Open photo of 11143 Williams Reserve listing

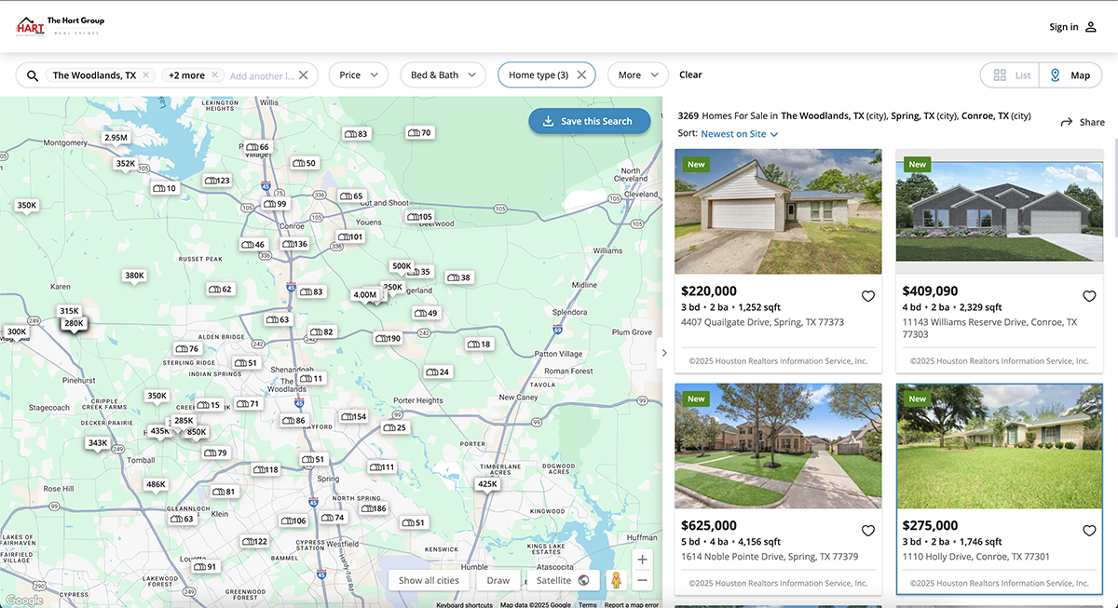1000,211
